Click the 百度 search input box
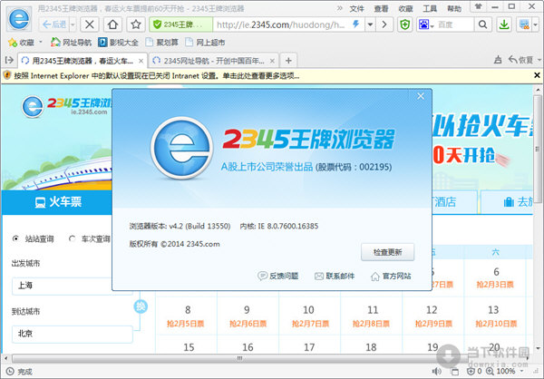The height and width of the screenshot is (379, 544). [x=454, y=24]
